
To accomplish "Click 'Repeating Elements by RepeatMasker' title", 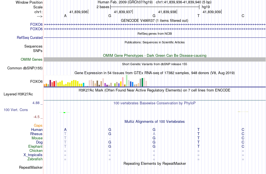I will point(155,163).
